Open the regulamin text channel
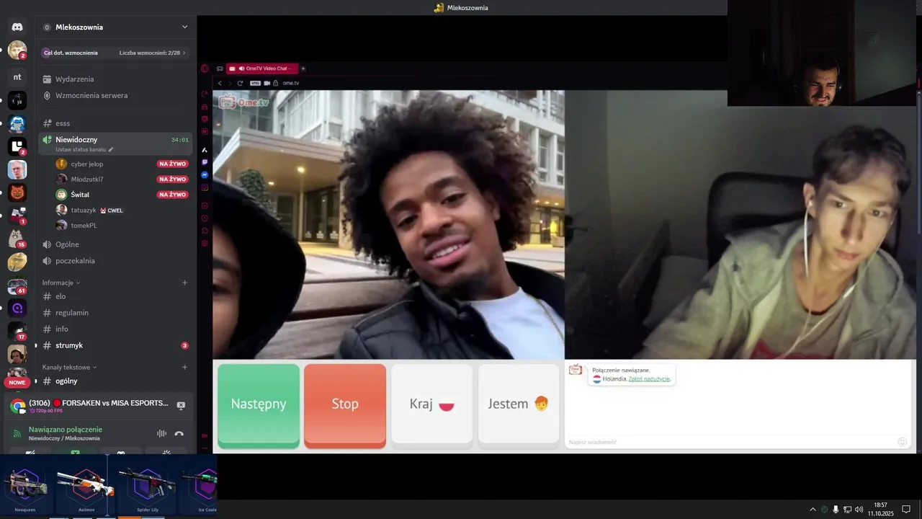The width and height of the screenshot is (922, 519). (115, 313)
